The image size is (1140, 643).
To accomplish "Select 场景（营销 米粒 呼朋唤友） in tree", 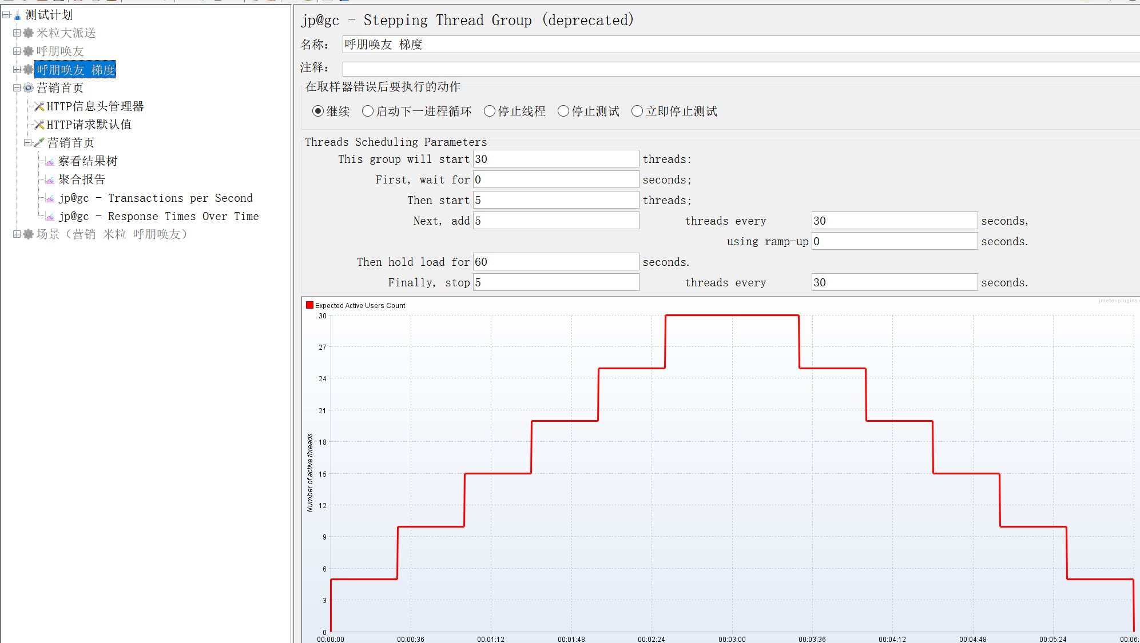I will [x=112, y=234].
